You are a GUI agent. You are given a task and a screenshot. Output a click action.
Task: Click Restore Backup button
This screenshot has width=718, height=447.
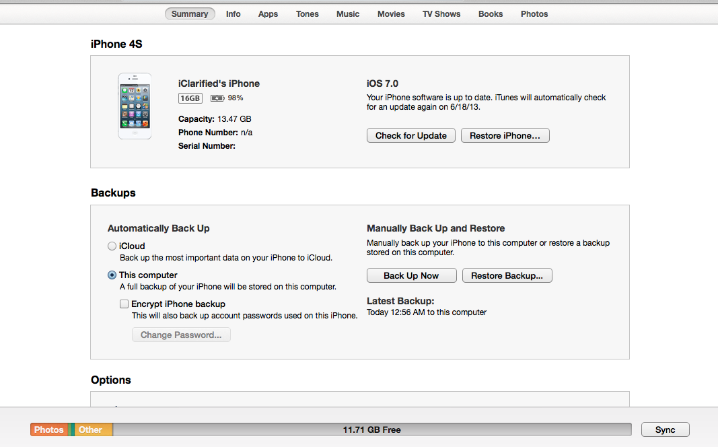click(507, 276)
